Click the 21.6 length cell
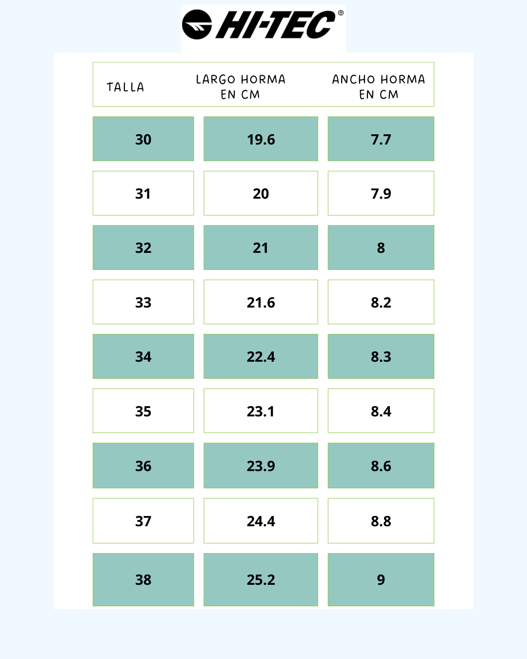Image resolution: width=527 pixels, height=659 pixels. coord(261,302)
